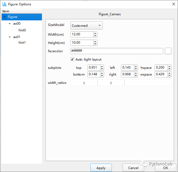Increase Height(cm) with the up arrow
Screen dimensions: 178x172
pos(95,41)
